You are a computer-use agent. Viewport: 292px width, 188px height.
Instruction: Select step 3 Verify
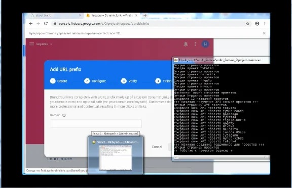pos(129,81)
